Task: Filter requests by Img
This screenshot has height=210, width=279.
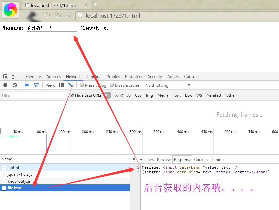Action: click(x=149, y=95)
